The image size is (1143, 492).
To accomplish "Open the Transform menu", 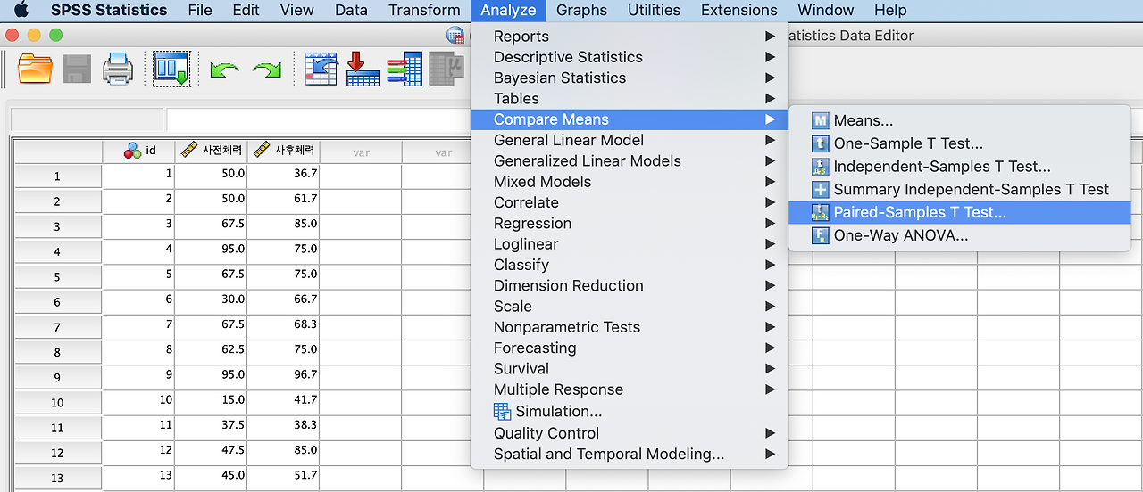I will [x=424, y=11].
